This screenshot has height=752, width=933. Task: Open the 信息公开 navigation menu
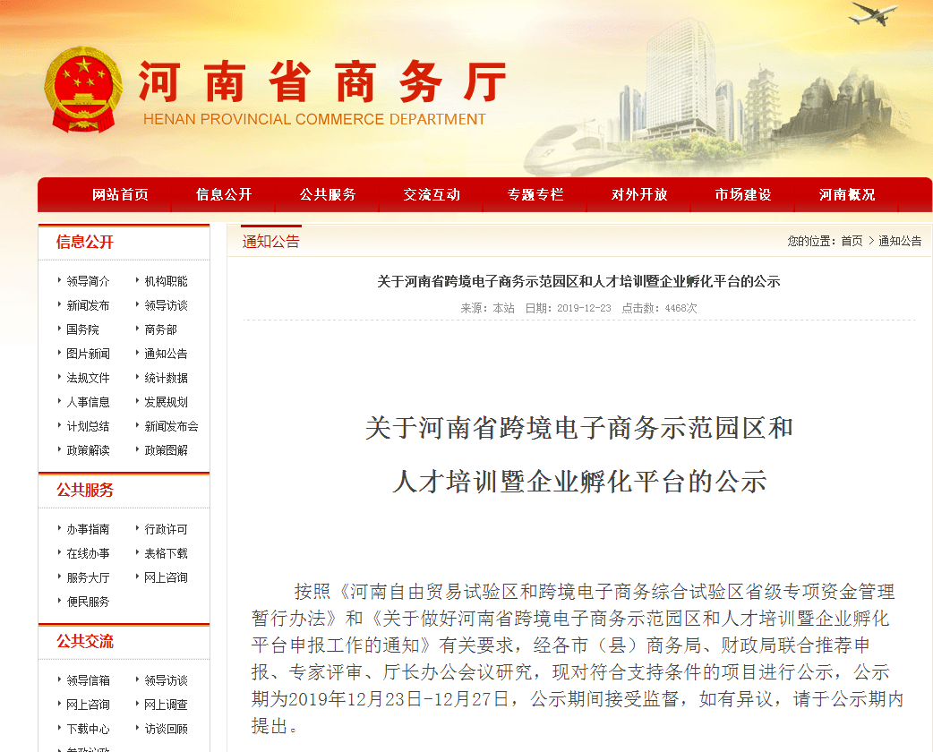click(224, 194)
